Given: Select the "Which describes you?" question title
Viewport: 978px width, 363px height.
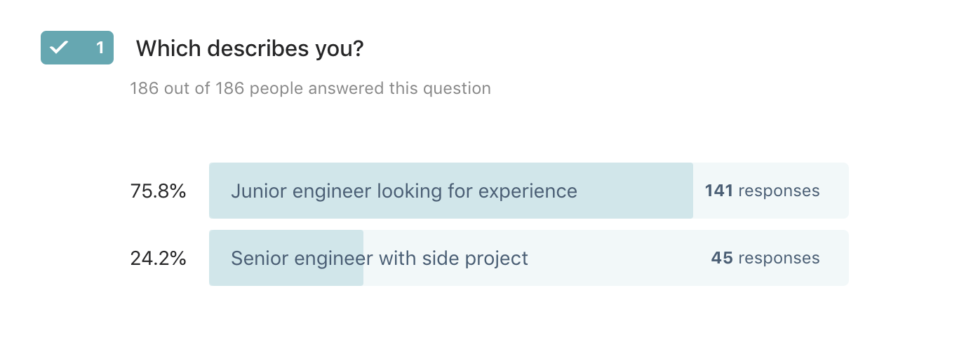Looking at the screenshot, I should 250,48.
